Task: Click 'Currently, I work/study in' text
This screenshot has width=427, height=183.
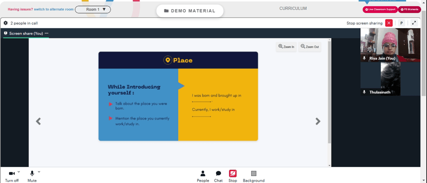Action: [x=213, y=110]
